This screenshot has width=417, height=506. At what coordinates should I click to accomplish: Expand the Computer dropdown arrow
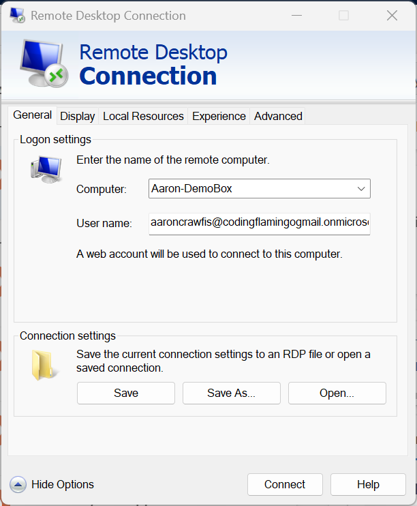361,189
